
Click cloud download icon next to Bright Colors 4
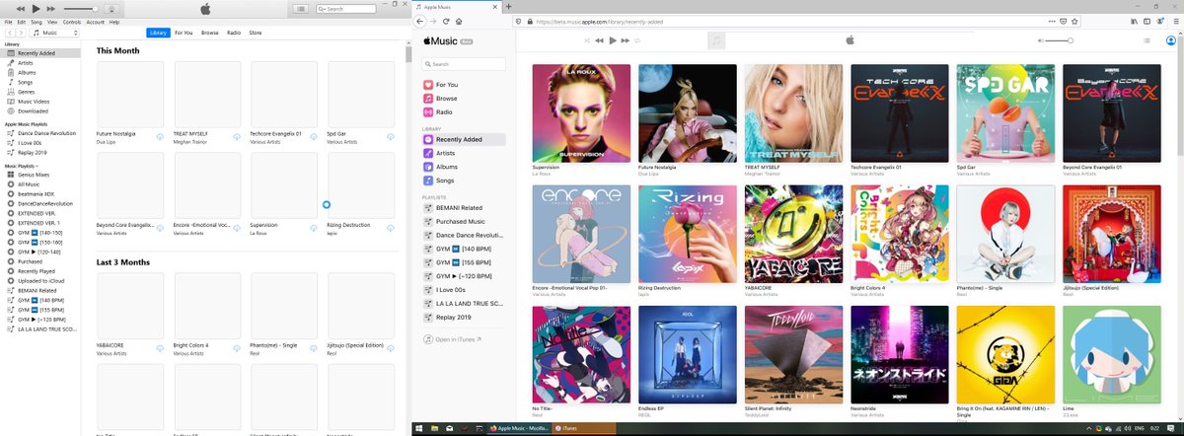click(x=237, y=345)
